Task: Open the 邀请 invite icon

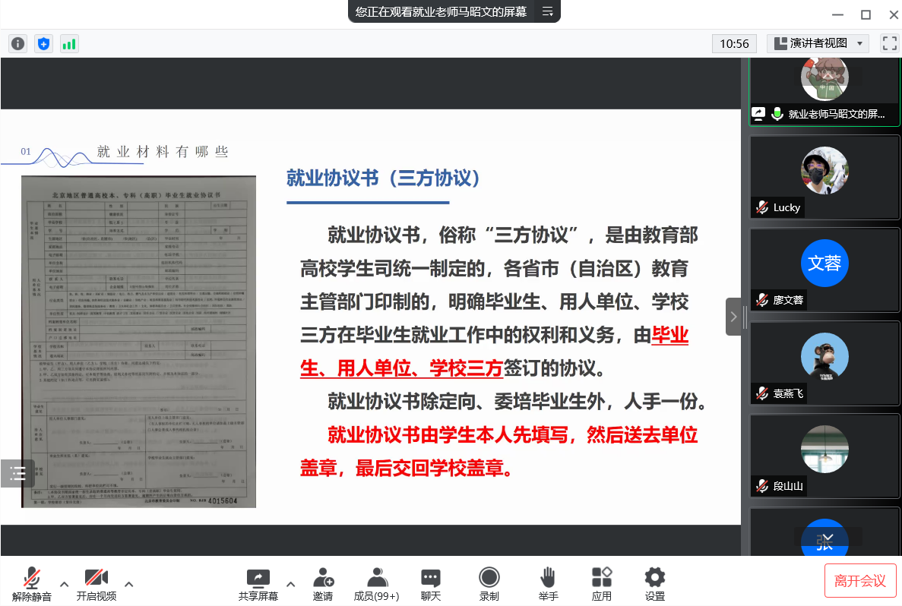Action: coord(323,584)
